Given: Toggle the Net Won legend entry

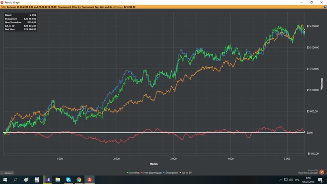Looking at the screenshot, I should (133, 173).
